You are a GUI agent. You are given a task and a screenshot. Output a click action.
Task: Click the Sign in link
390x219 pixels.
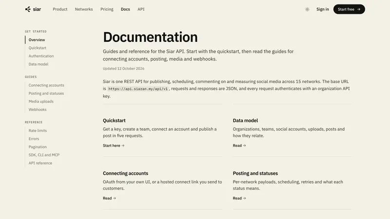click(322, 9)
